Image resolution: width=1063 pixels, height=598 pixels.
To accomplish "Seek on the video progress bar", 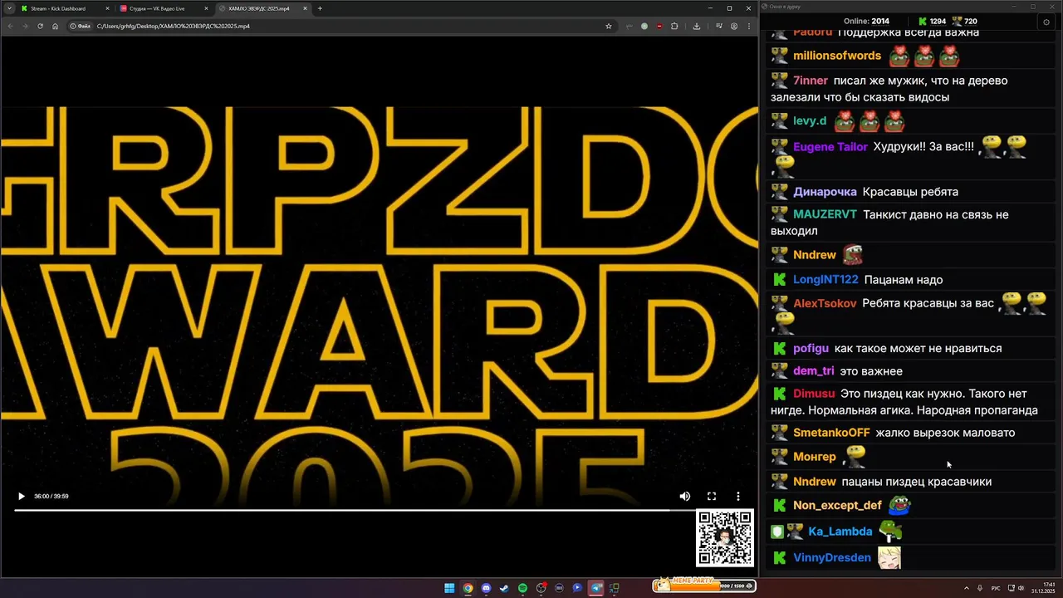I will 383,510.
